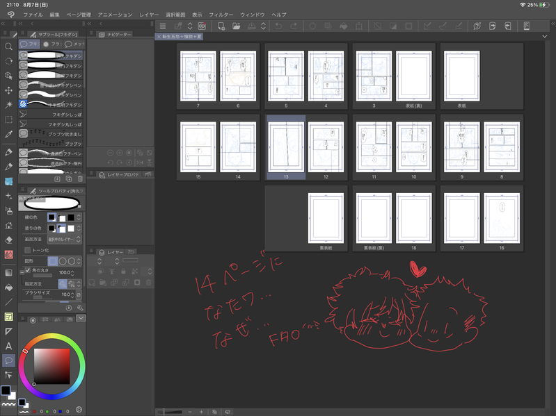Open the 編集 menu
Image resolution: width=556 pixels, height=416 pixels.
tap(54, 15)
